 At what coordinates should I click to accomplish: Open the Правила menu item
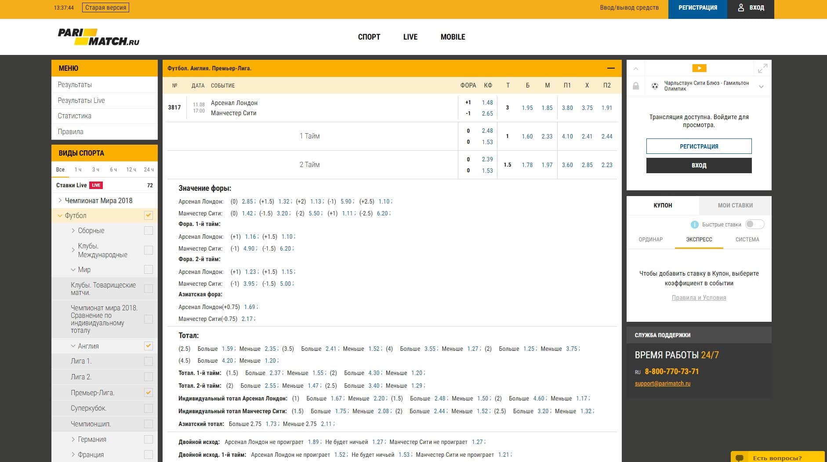105,131
